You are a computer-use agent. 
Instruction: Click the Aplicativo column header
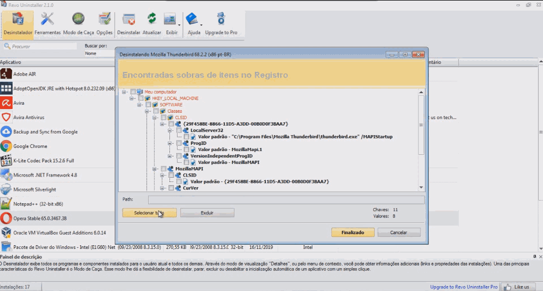(57, 62)
